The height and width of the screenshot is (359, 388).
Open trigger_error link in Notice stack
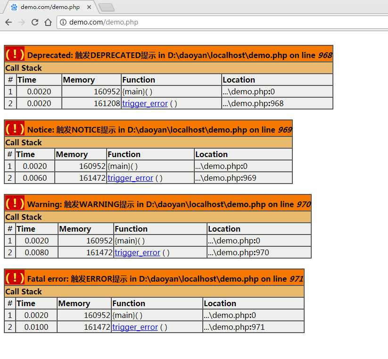tap(131, 178)
